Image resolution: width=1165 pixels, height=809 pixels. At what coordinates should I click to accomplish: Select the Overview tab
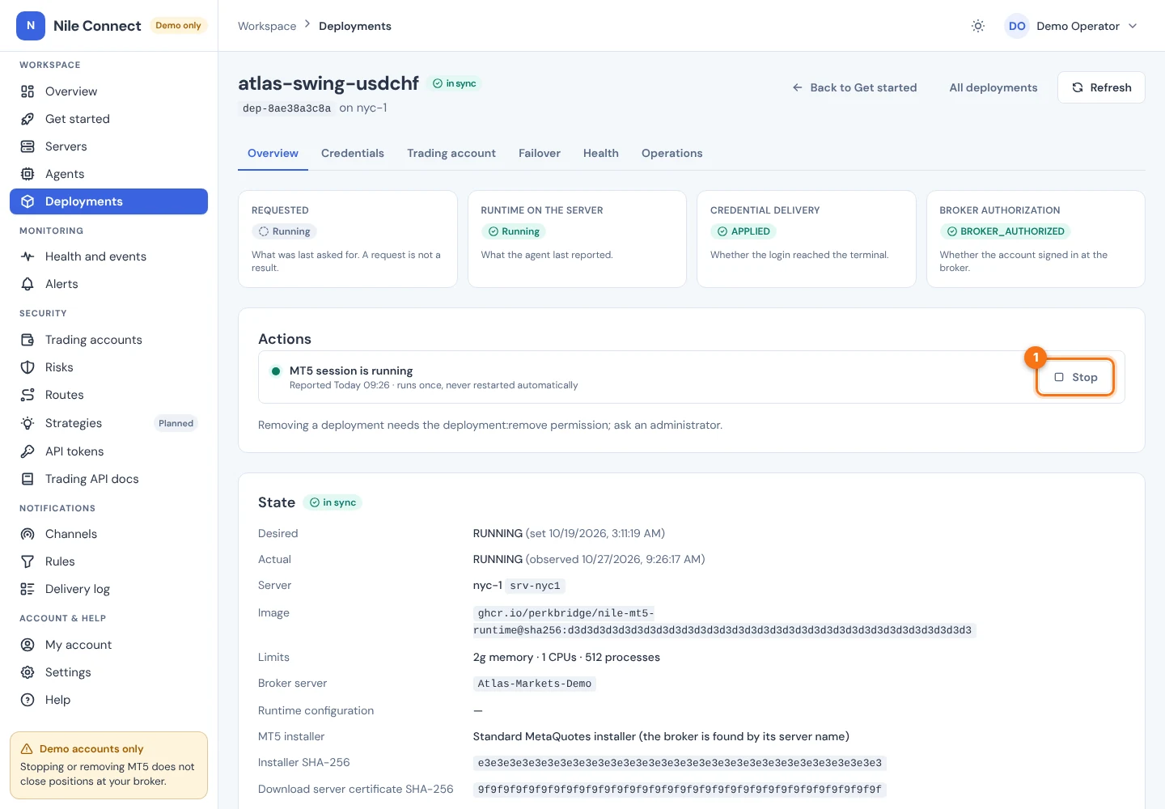coord(273,153)
